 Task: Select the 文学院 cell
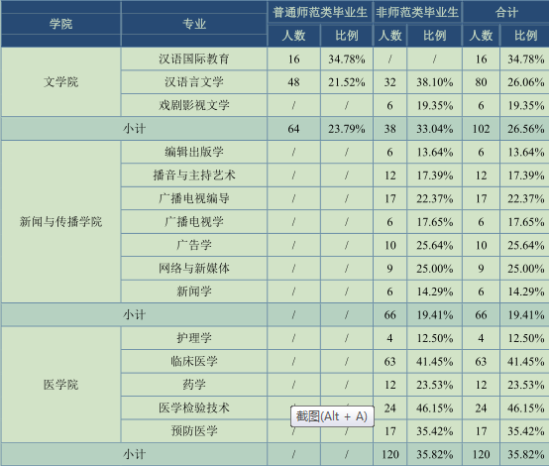point(60,82)
